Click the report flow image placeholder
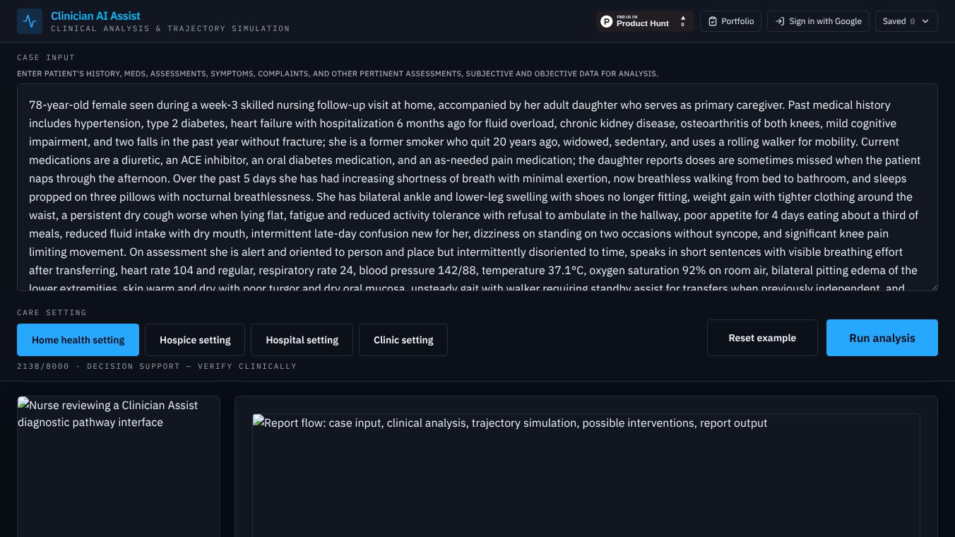 (x=586, y=475)
